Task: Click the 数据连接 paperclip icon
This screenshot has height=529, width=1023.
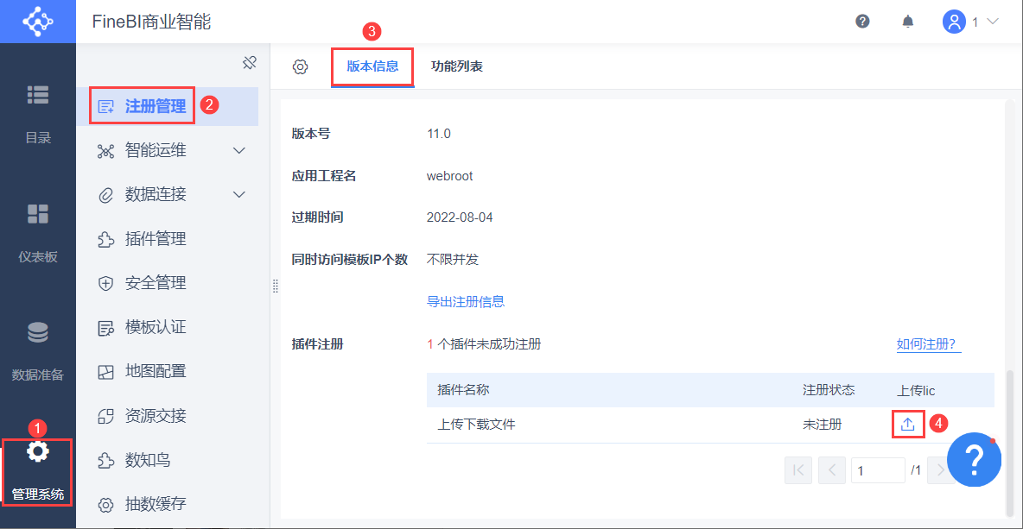Action: [105, 195]
